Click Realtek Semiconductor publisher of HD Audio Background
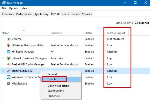 tap(64, 45)
